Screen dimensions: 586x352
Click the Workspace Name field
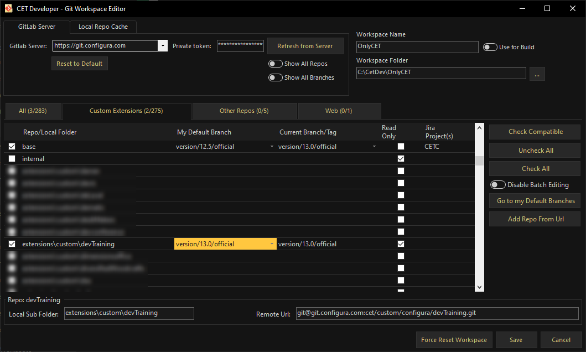[x=417, y=46]
